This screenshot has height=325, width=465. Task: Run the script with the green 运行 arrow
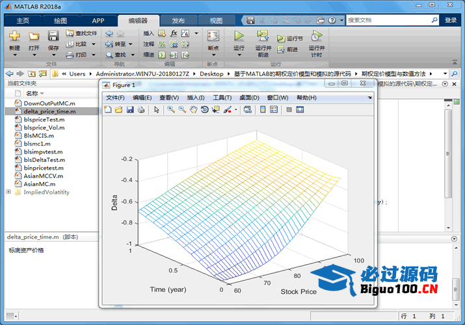pyautogui.click(x=239, y=36)
